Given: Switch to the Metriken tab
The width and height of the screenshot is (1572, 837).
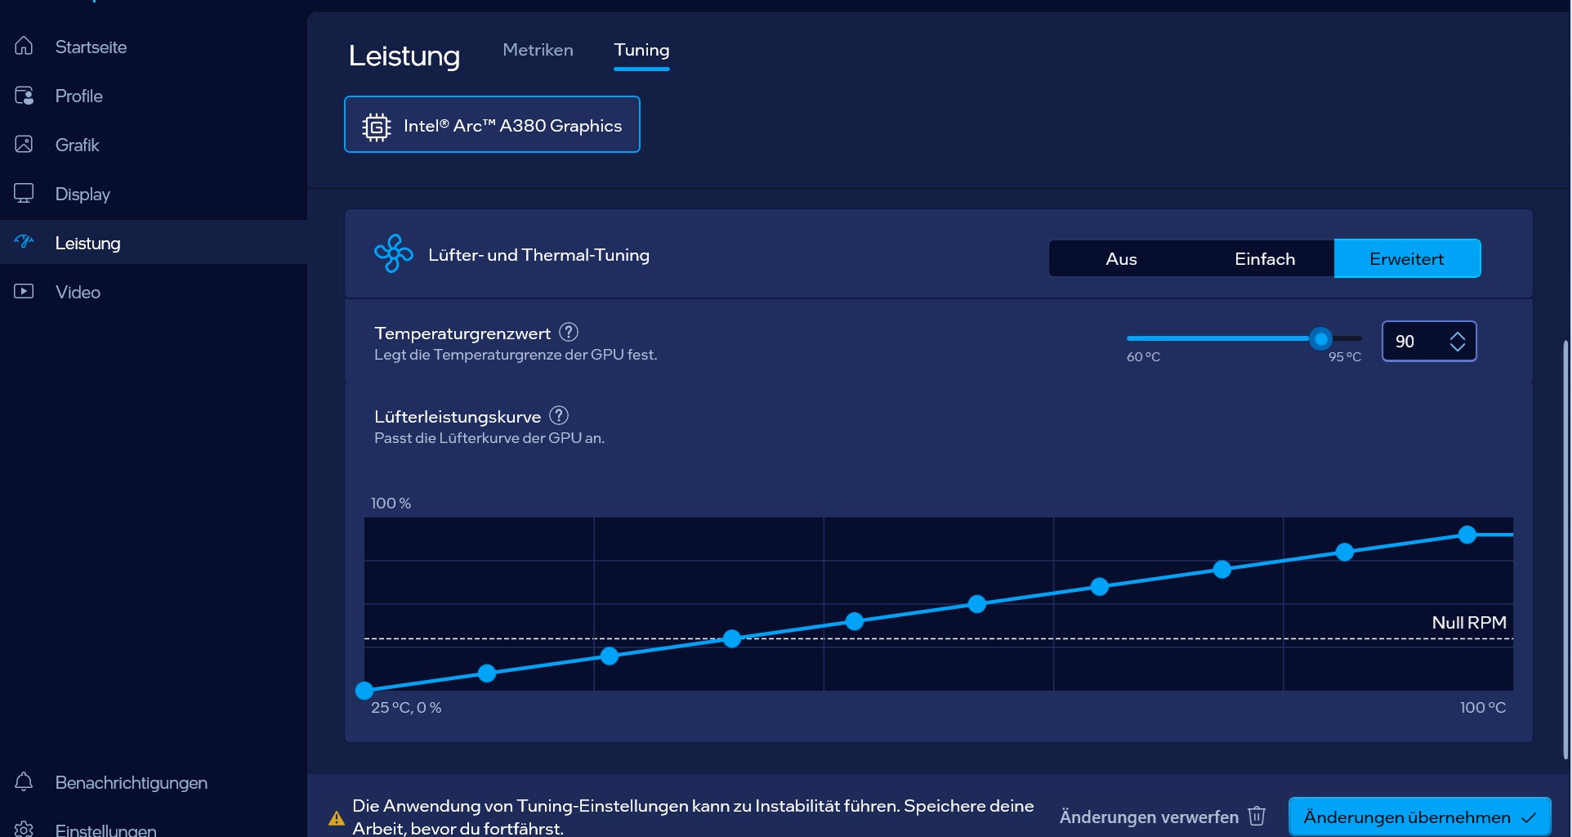Looking at the screenshot, I should click(x=538, y=50).
